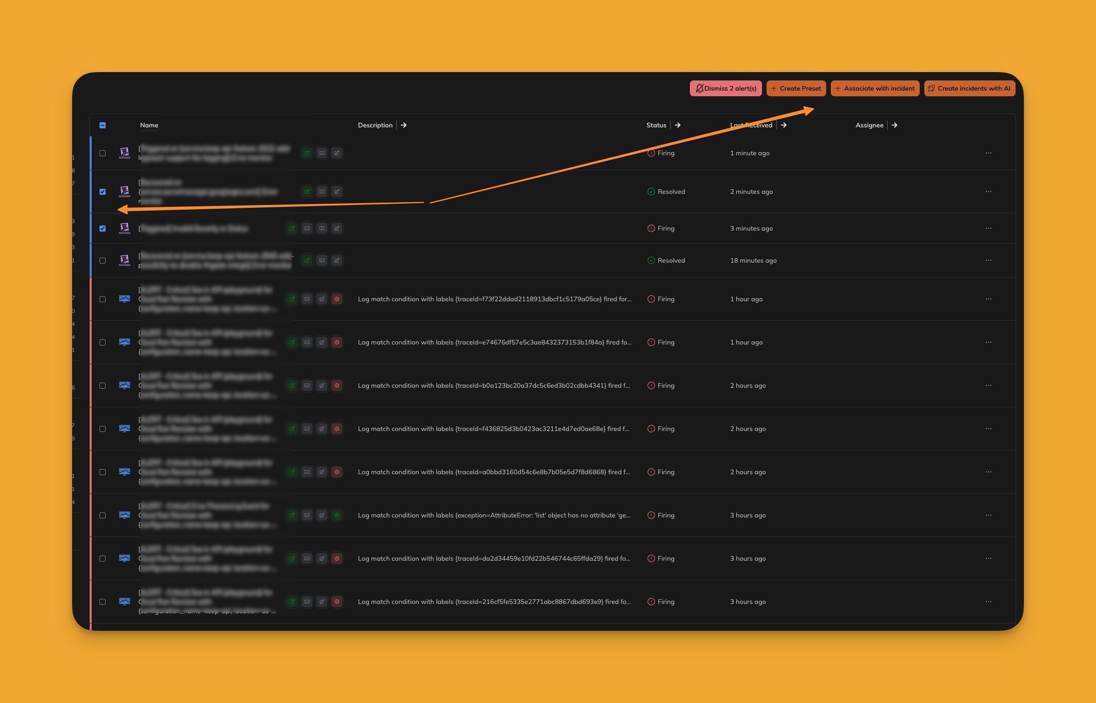Click note edit icon on the 2 minutes ago alert

pos(337,192)
